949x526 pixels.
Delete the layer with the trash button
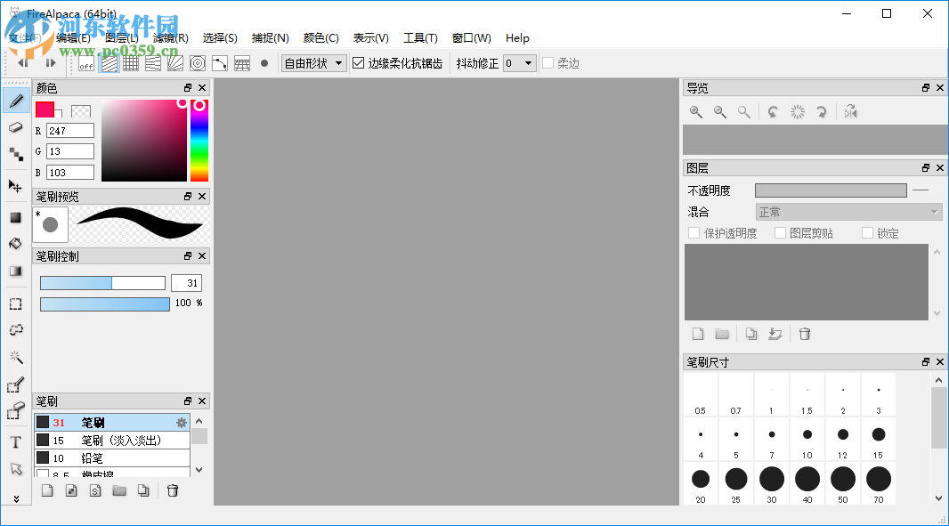[x=804, y=334]
